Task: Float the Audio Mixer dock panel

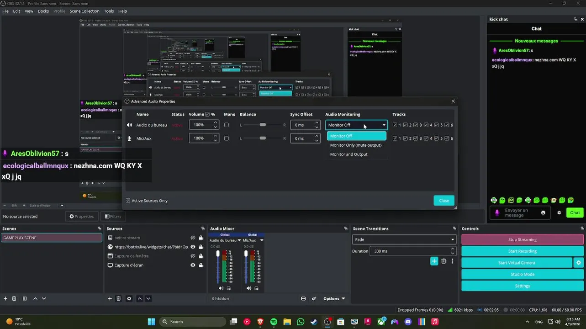Action: 346,228
